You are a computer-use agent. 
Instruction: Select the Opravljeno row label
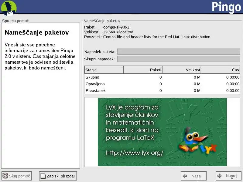(x=95, y=84)
